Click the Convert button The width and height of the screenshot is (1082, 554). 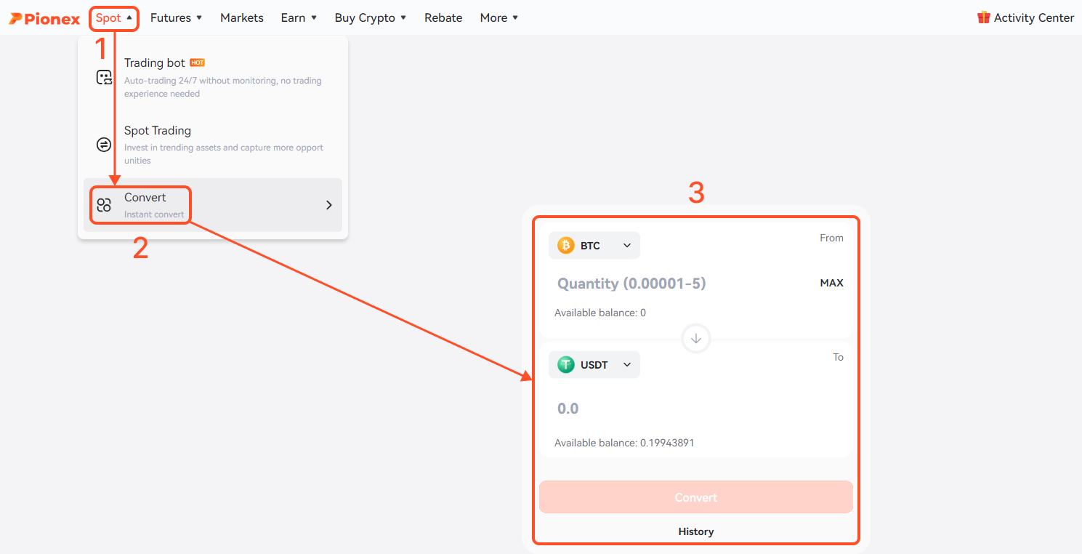coord(696,497)
